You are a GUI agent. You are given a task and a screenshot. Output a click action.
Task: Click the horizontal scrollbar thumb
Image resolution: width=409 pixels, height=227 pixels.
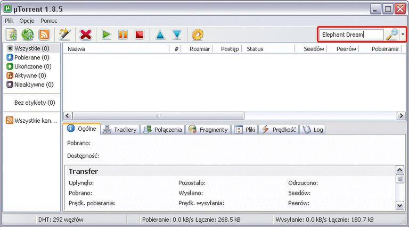158,115
